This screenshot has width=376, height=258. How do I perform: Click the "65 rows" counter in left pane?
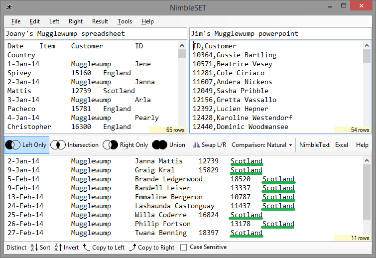tap(168, 129)
